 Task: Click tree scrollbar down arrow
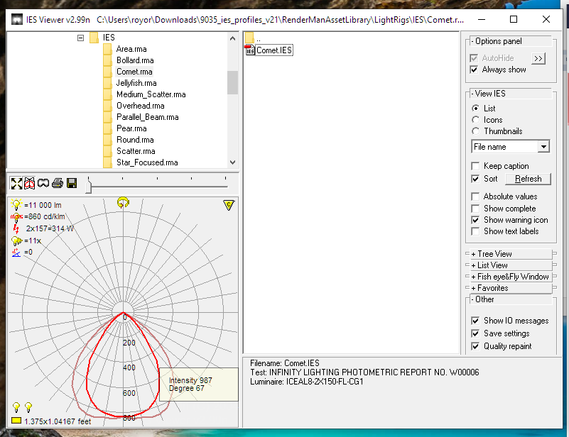point(232,162)
